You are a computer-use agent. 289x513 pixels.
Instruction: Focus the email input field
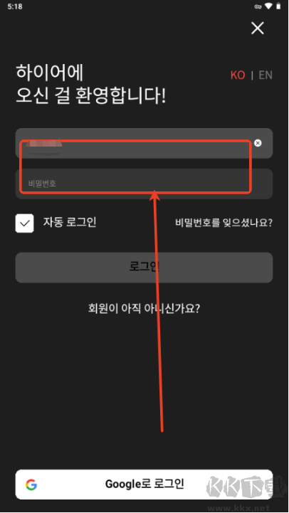pos(144,143)
